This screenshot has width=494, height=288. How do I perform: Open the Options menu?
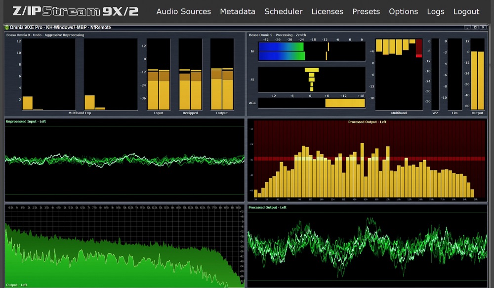coord(403,11)
